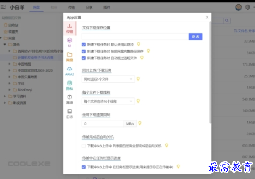
Task: Select the 字体 folder in tree
Action: pos(21,83)
